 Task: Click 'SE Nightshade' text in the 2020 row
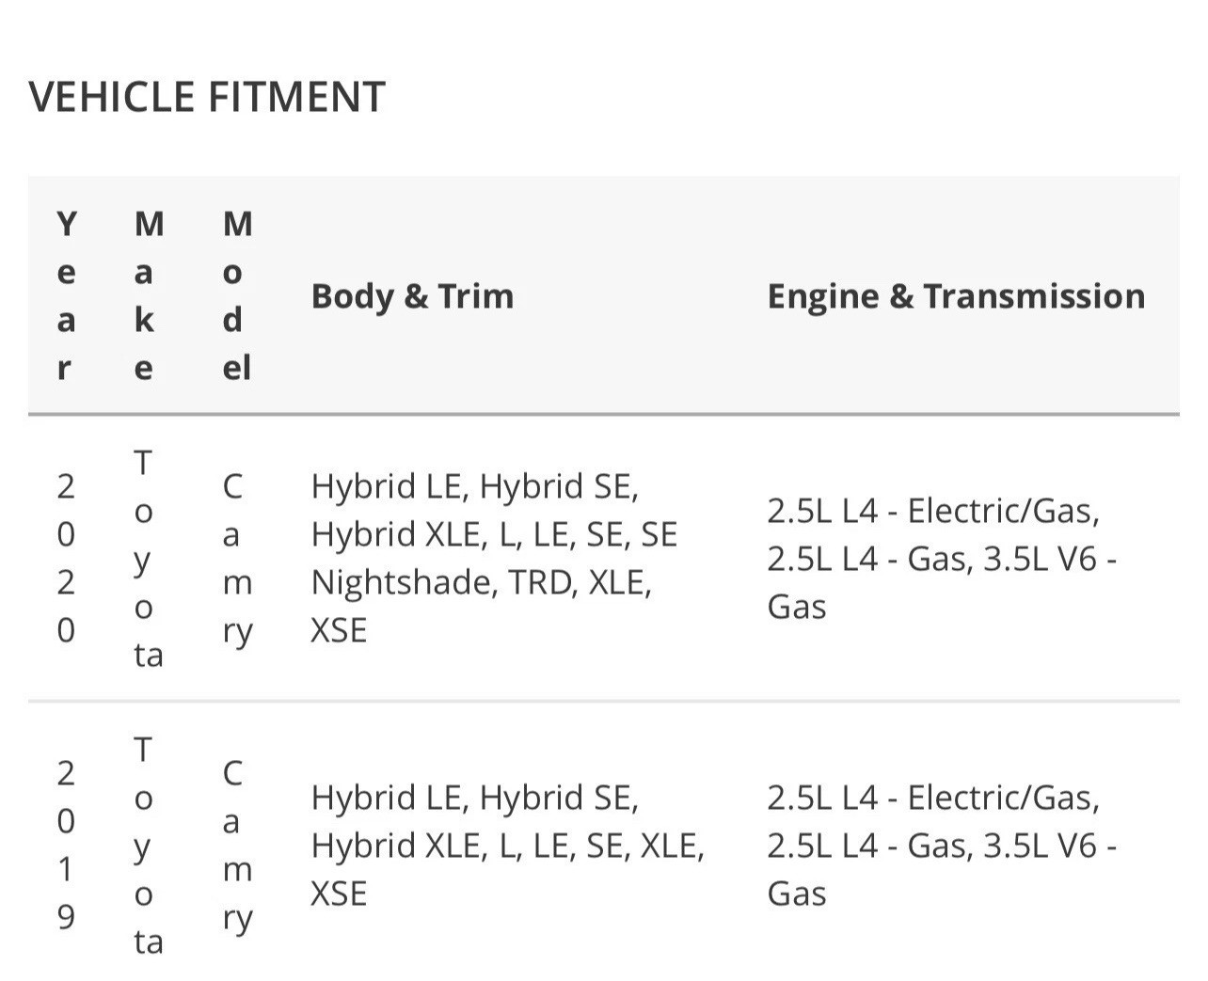point(494,559)
